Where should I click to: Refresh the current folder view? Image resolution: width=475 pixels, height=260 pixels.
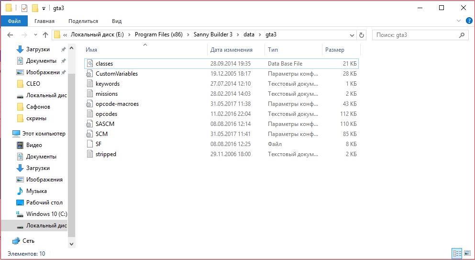(x=362, y=35)
